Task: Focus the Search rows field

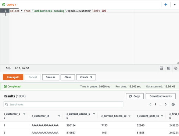Action: [63, 104]
